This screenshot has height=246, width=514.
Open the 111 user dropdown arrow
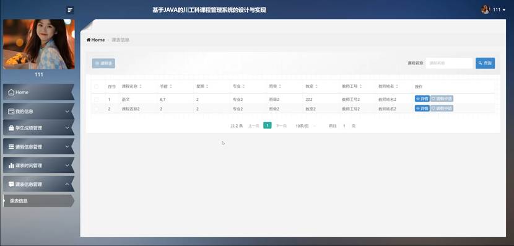click(504, 10)
